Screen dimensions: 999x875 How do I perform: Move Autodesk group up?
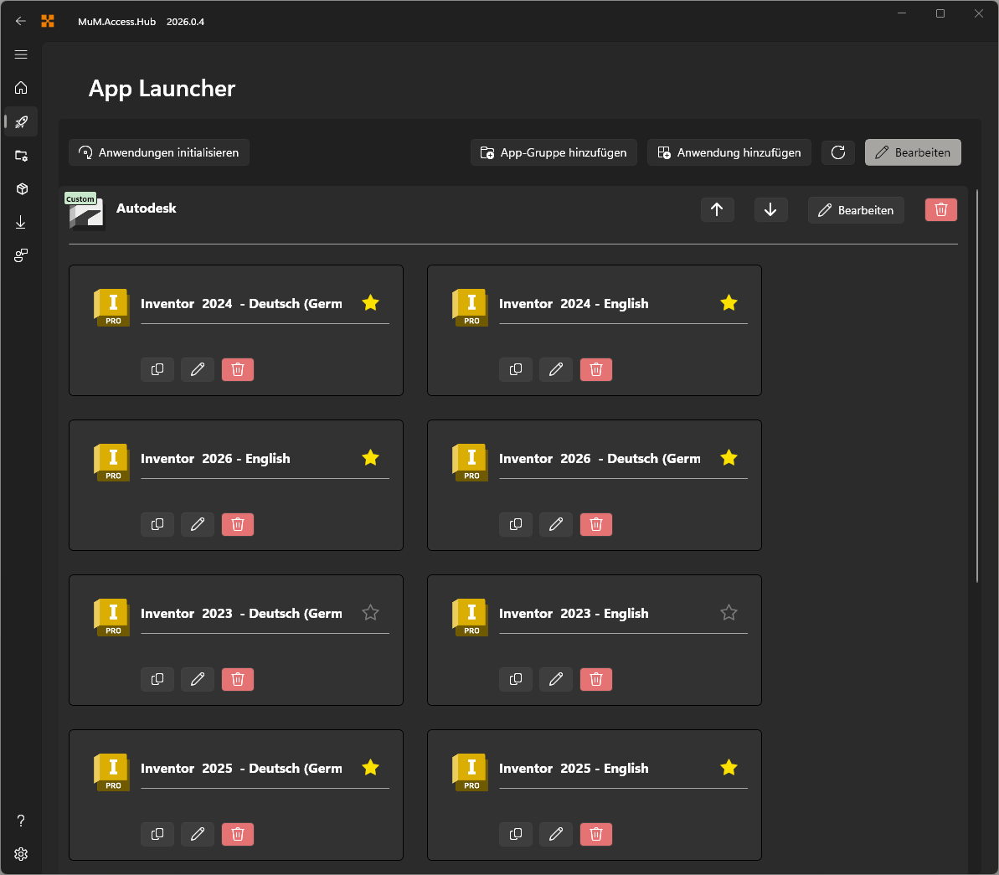[717, 210]
